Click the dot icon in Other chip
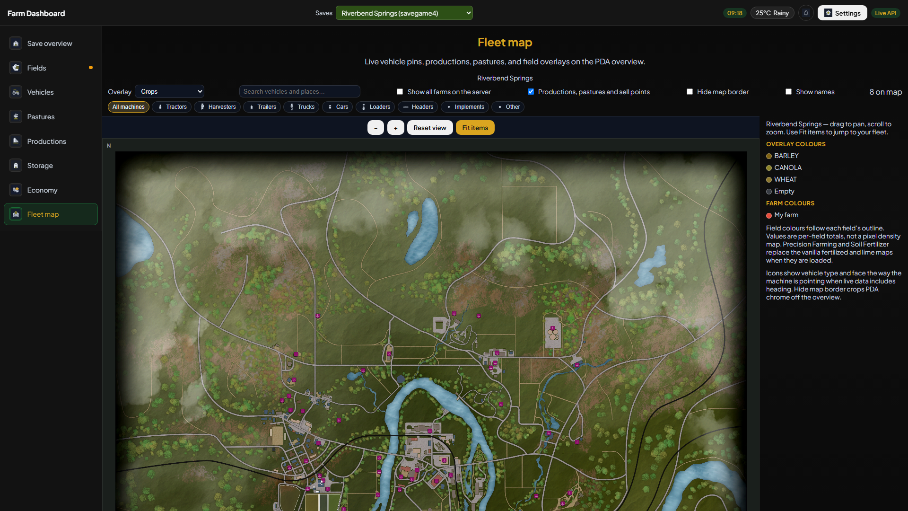 500,107
